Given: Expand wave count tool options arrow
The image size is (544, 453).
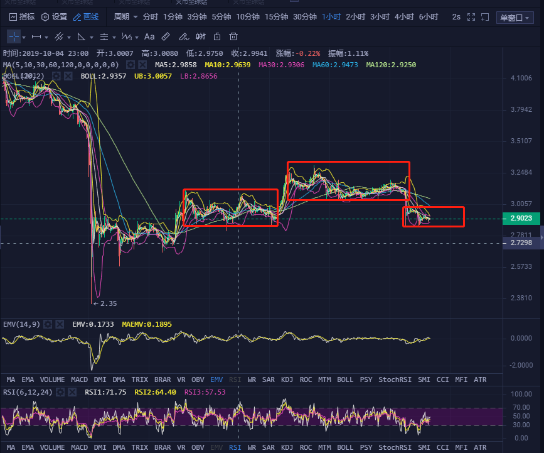Looking at the screenshot, I should coord(137,37).
